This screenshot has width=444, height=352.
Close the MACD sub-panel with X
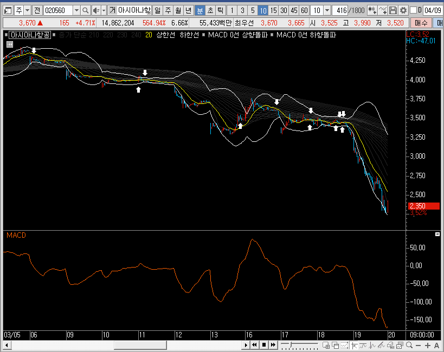click(x=437, y=234)
